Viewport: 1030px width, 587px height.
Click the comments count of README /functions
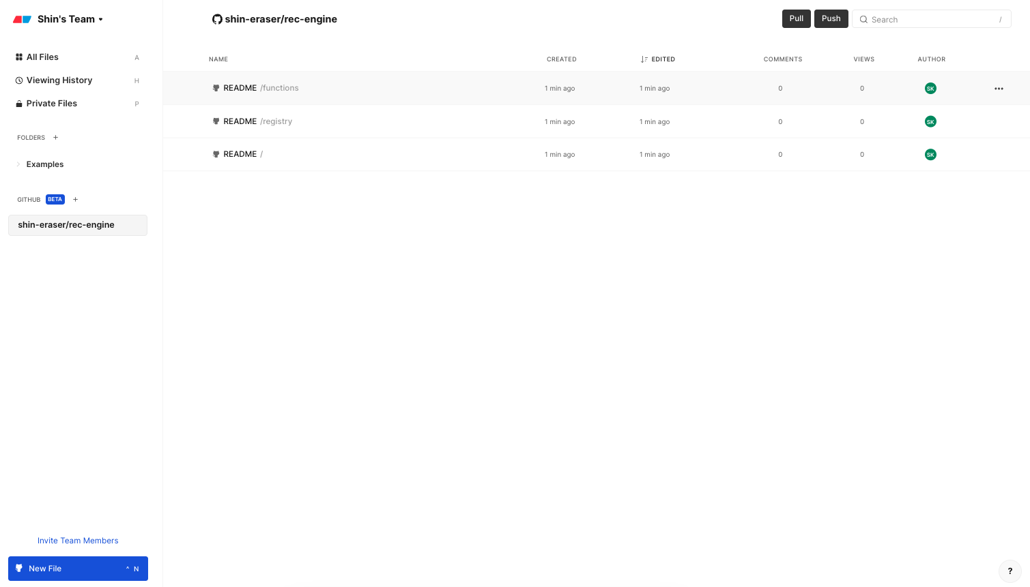click(780, 89)
